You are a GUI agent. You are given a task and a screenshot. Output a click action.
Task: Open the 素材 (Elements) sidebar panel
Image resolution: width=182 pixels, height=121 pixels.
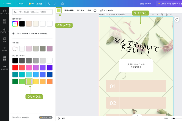coord(5,21)
